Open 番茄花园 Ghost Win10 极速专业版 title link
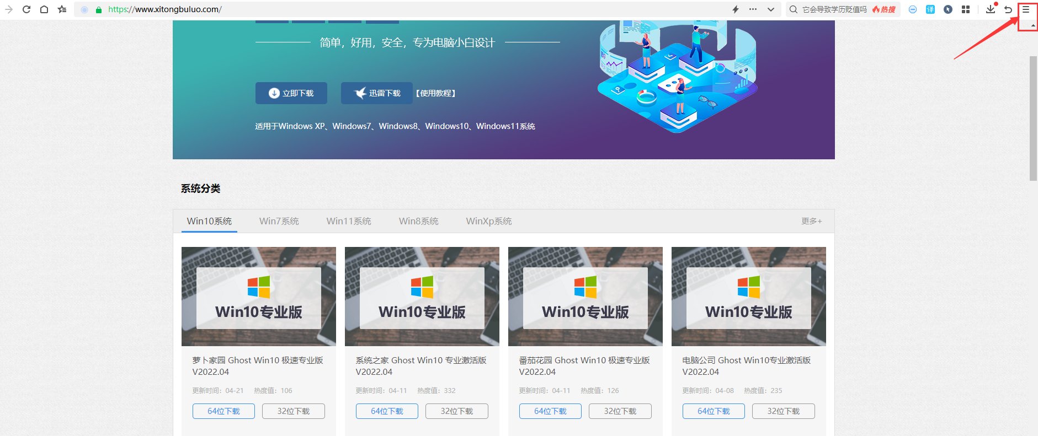The height and width of the screenshot is (436, 1038). [584, 366]
